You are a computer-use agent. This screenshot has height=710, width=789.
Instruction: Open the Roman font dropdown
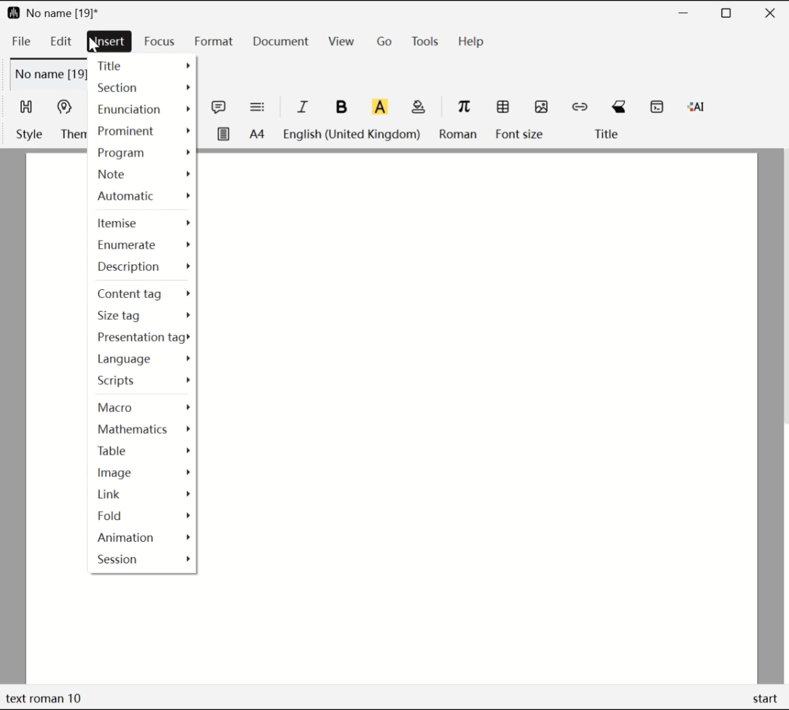tap(458, 134)
